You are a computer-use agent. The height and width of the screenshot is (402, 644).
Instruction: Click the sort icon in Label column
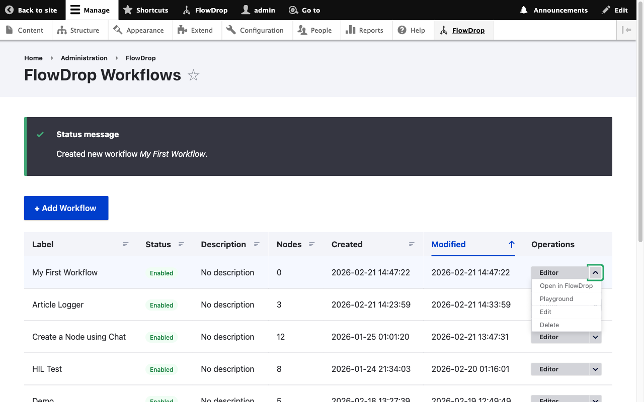coord(126,245)
